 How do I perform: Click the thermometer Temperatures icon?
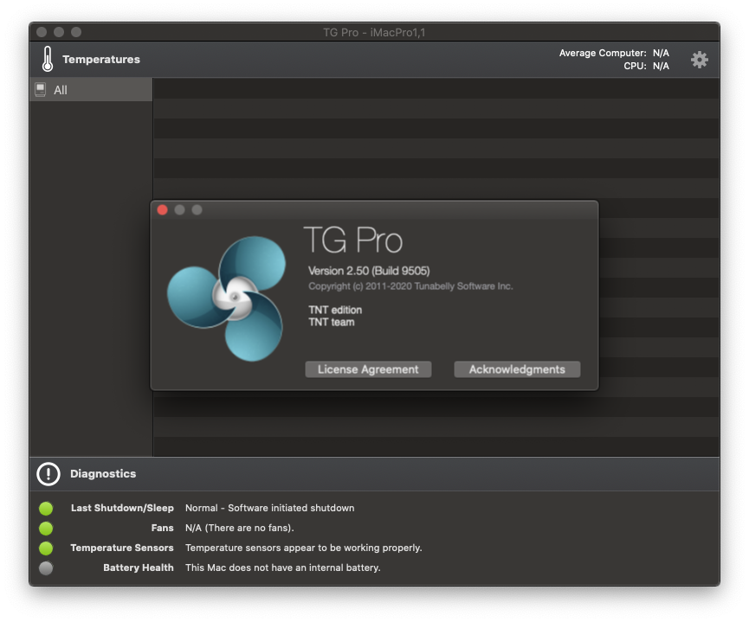point(48,59)
